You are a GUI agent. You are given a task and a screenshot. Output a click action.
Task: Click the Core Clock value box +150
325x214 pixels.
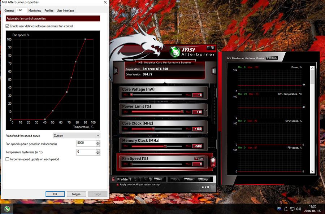coord(198,129)
